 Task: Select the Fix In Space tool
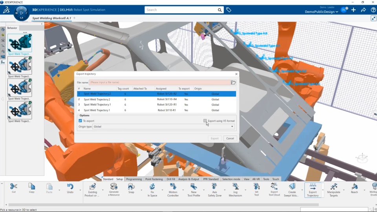coord(152,190)
